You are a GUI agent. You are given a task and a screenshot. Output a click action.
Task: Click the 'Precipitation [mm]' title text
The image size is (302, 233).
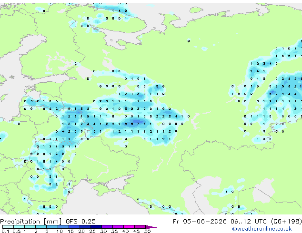click(31, 222)
